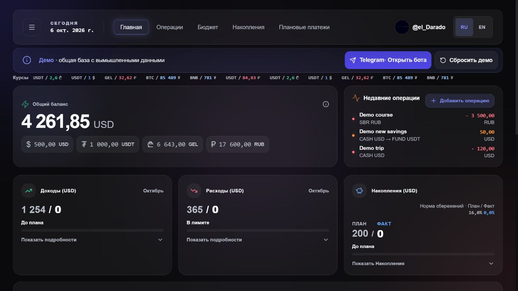This screenshot has width=518, height=291.
Task: Click the 6 окт. 2026 г. date
Action: [x=72, y=30]
